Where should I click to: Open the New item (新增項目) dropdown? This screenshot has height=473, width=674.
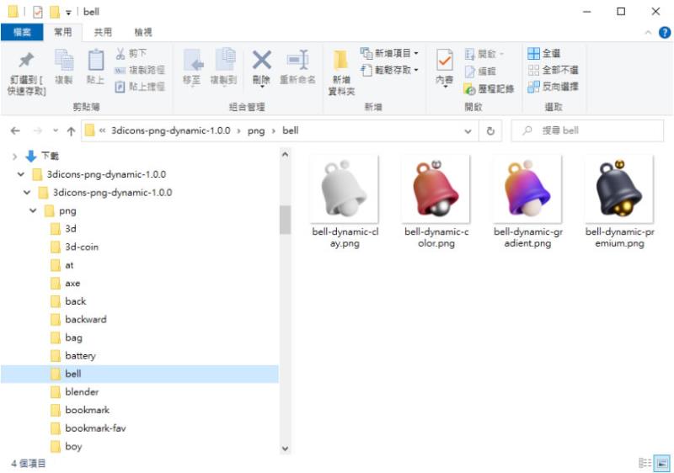pos(389,53)
